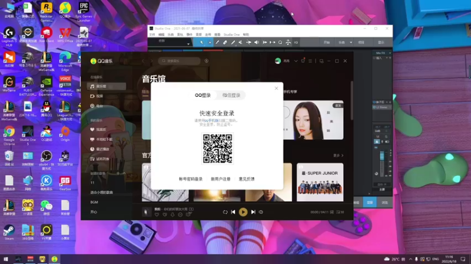Click 新用户注册 link in login dialog
This screenshot has width=471, height=264.
pyautogui.click(x=220, y=179)
